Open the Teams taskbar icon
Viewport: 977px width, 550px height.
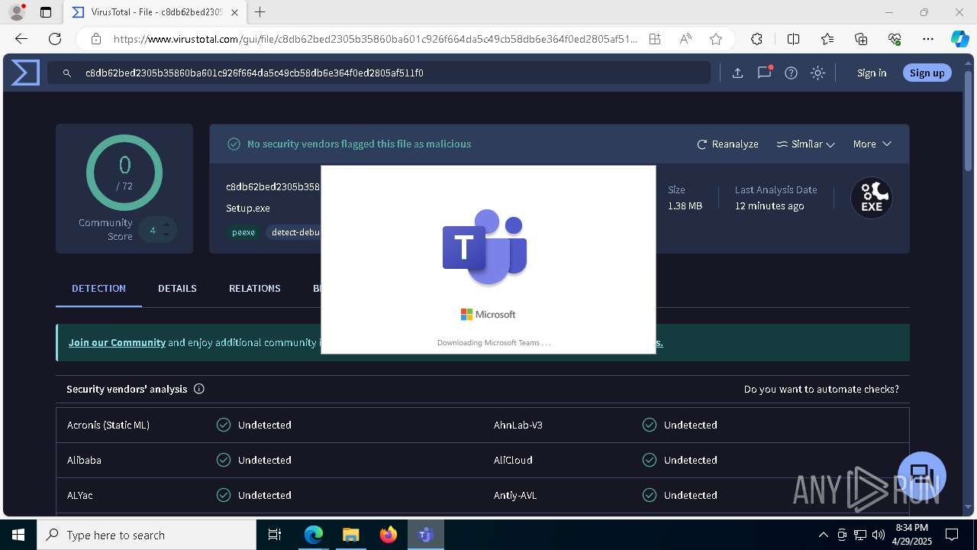426,535
